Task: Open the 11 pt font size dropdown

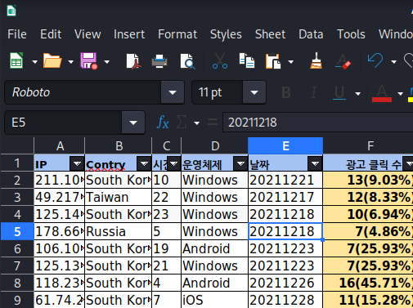Action: (x=254, y=92)
